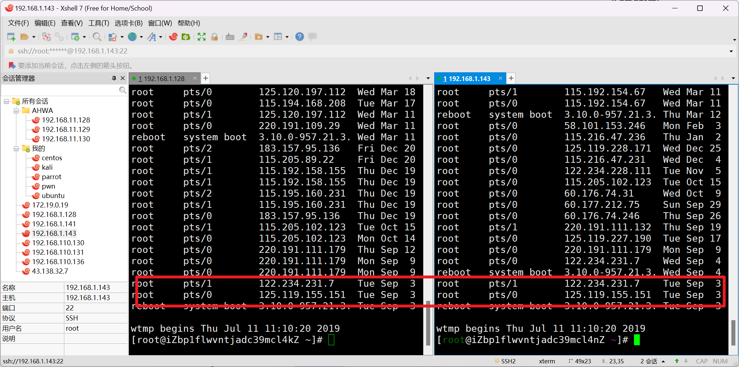Open dropdown next to Open Session icon

pyautogui.click(x=34, y=37)
